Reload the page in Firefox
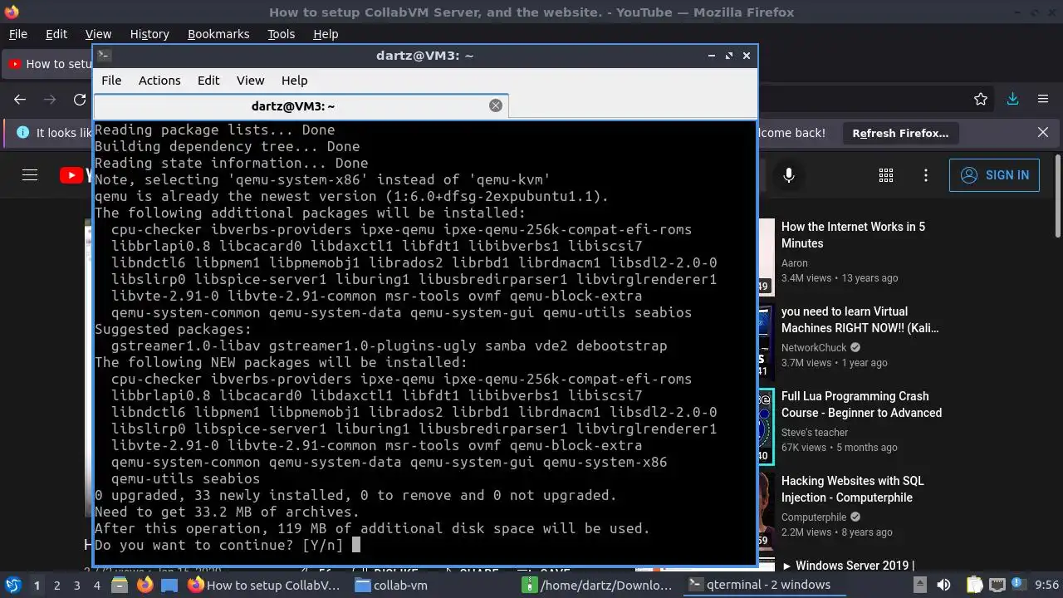The image size is (1063, 598). tap(80, 100)
